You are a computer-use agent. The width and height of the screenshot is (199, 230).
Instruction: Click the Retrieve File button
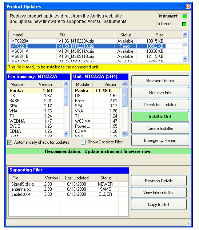(x=160, y=93)
